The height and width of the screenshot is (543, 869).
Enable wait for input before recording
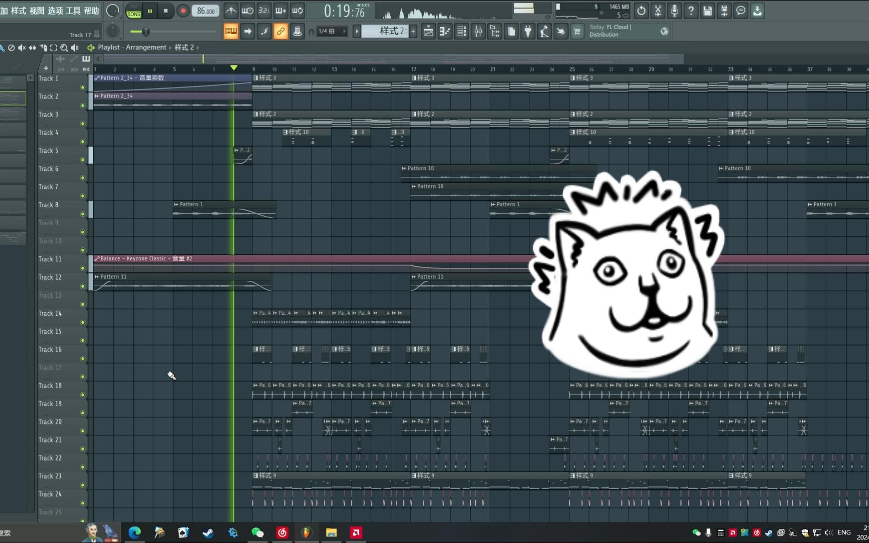pos(247,11)
